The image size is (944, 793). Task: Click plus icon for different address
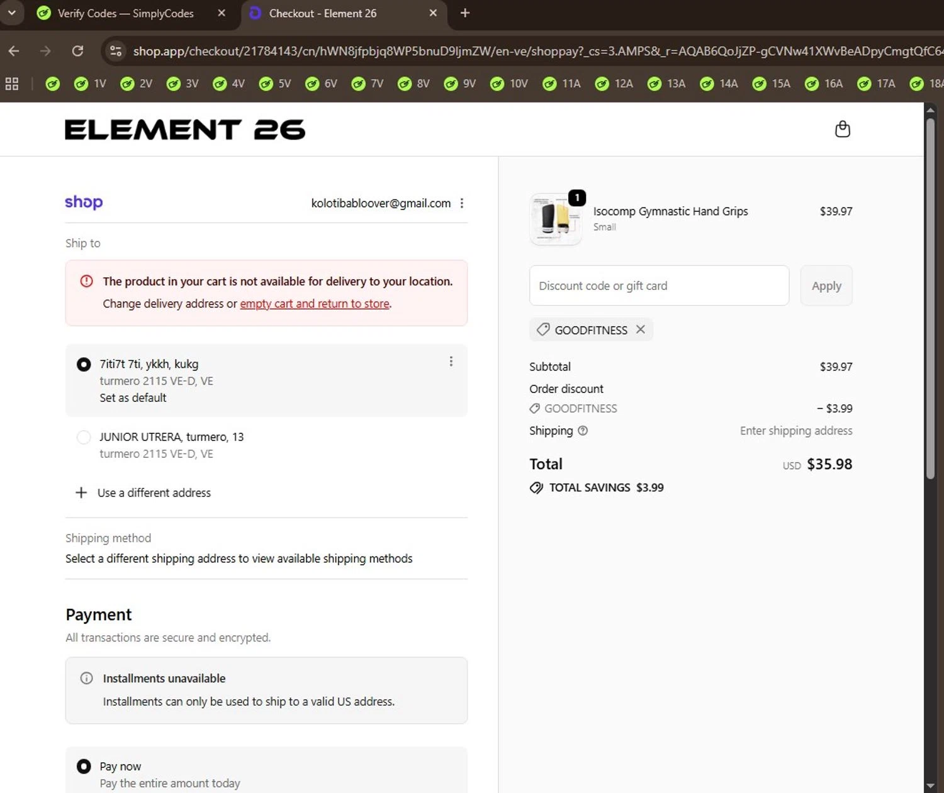(81, 492)
